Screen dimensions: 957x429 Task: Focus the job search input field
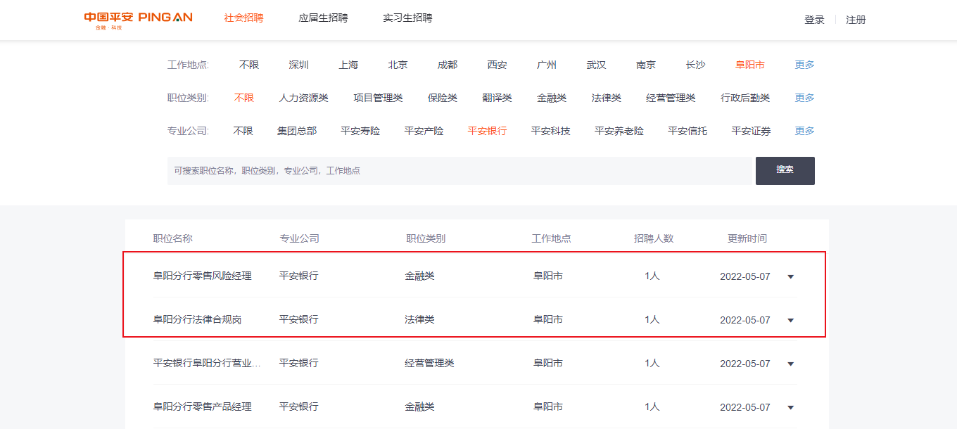[460, 171]
